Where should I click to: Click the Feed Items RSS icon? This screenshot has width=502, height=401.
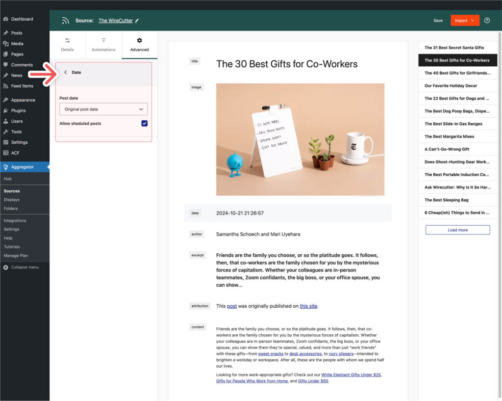pos(6,86)
